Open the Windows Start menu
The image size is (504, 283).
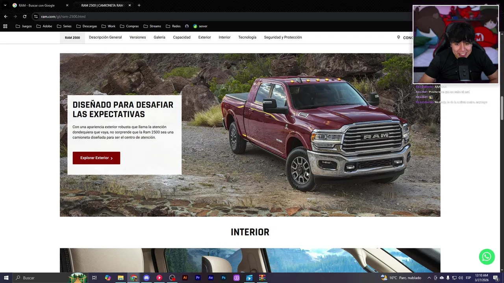[x=6, y=278]
